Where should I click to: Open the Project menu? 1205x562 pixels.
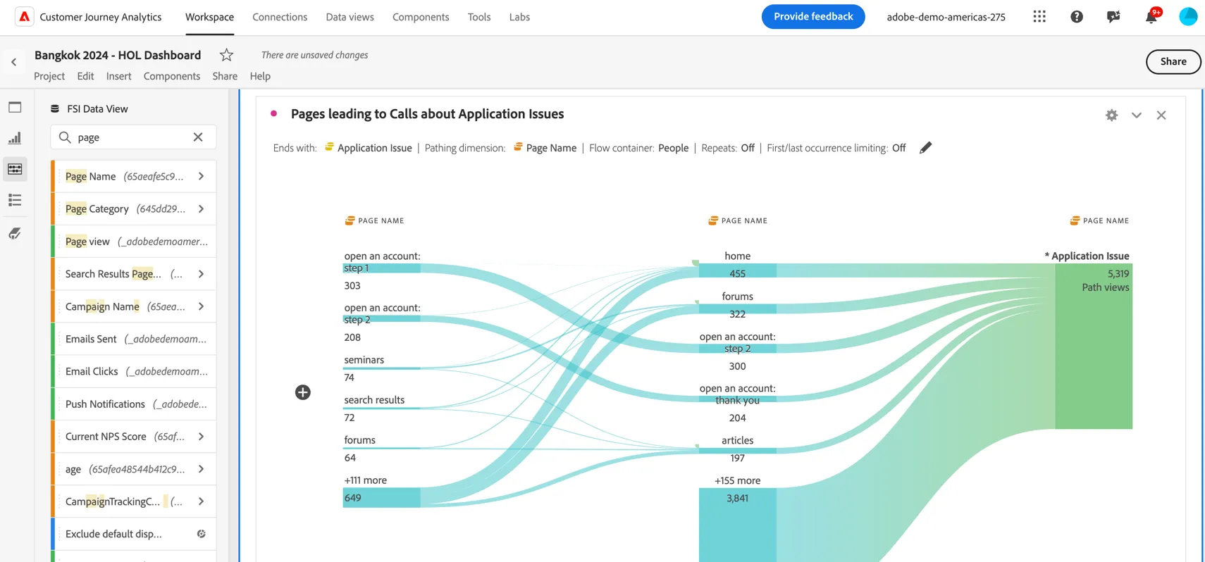pos(49,76)
